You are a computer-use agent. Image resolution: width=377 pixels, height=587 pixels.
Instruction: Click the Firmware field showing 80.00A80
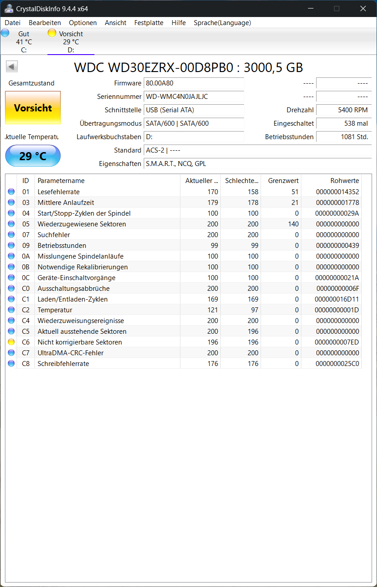click(194, 83)
